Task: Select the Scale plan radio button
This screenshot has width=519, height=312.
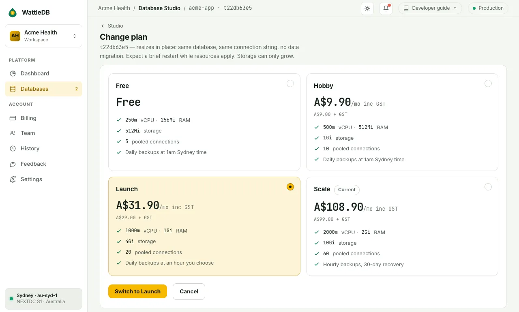Action: [488, 187]
